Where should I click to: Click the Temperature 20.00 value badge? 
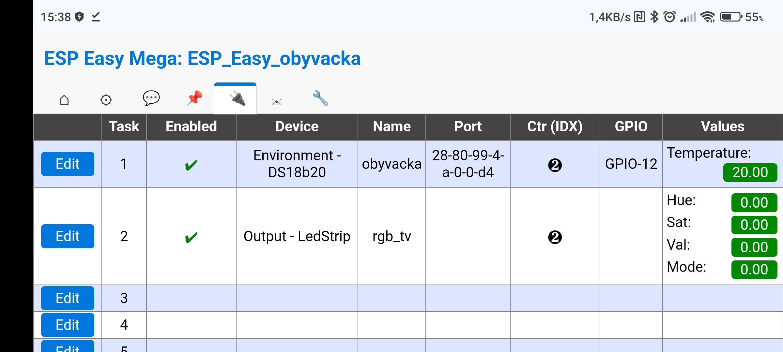click(750, 172)
